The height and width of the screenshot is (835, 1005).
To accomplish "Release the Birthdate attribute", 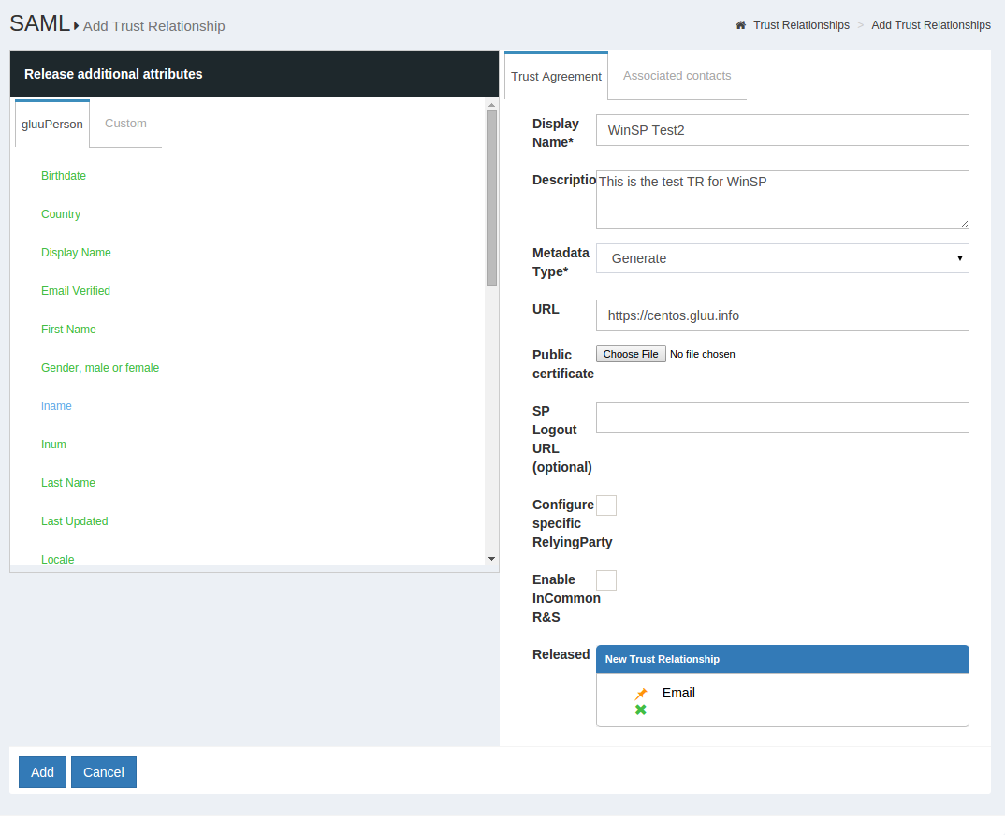I will tap(64, 176).
